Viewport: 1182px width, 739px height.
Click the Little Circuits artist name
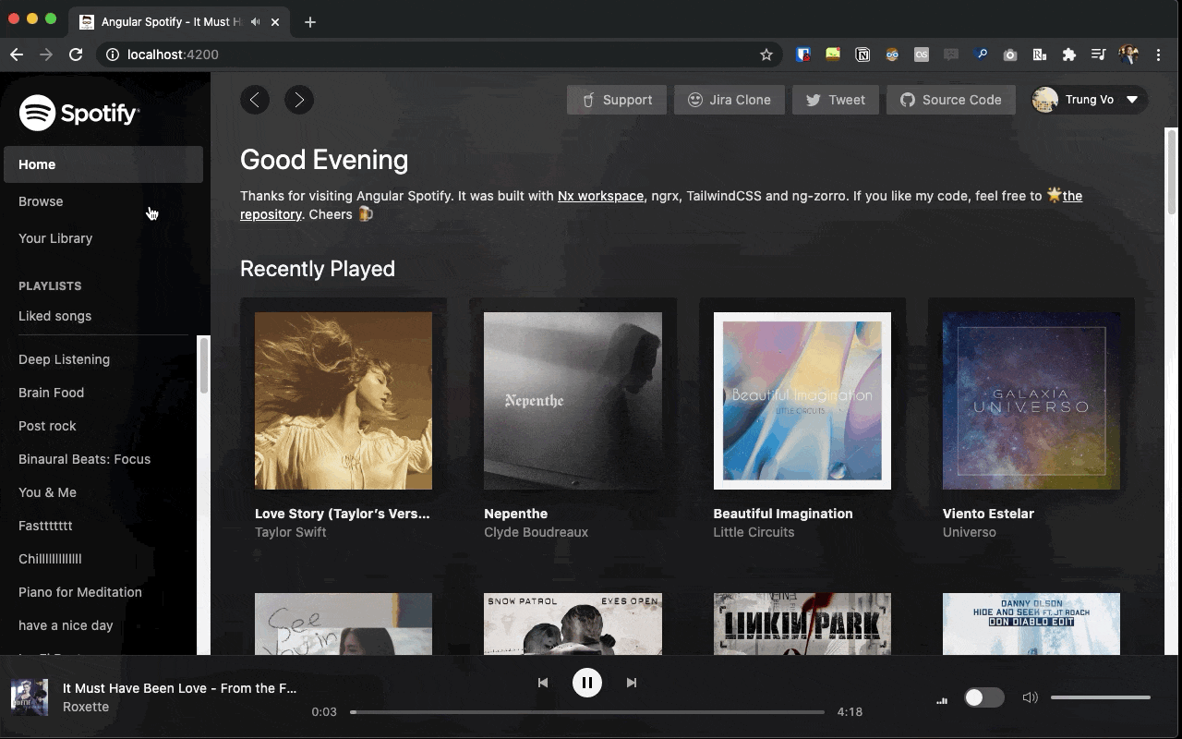tap(754, 532)
